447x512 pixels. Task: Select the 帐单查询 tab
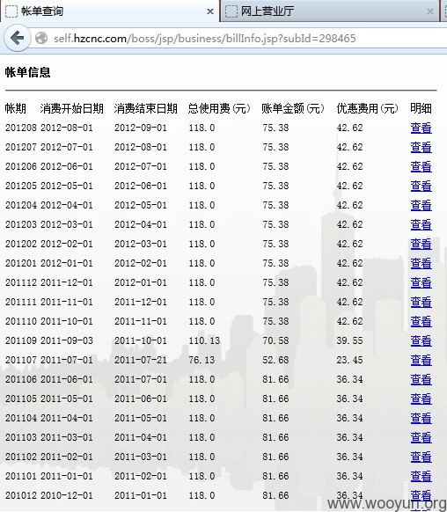tap(110, 11)
